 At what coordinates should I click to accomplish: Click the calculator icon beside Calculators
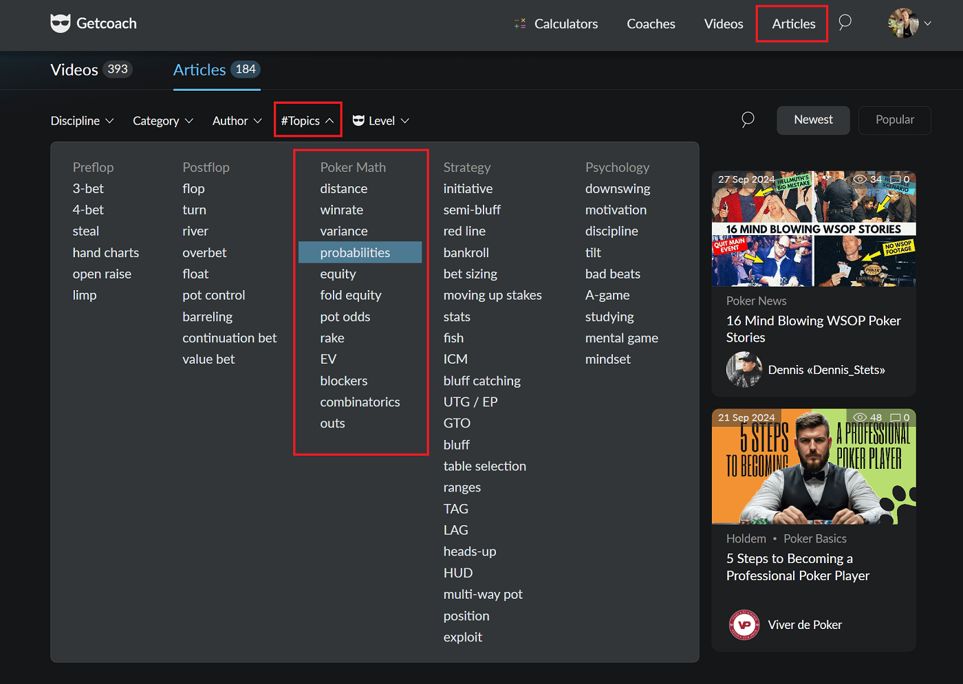tap(520, 24)
